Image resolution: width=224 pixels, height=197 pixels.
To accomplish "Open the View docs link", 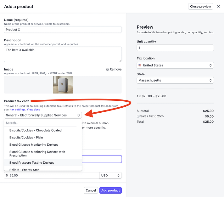I will (34, 110).
